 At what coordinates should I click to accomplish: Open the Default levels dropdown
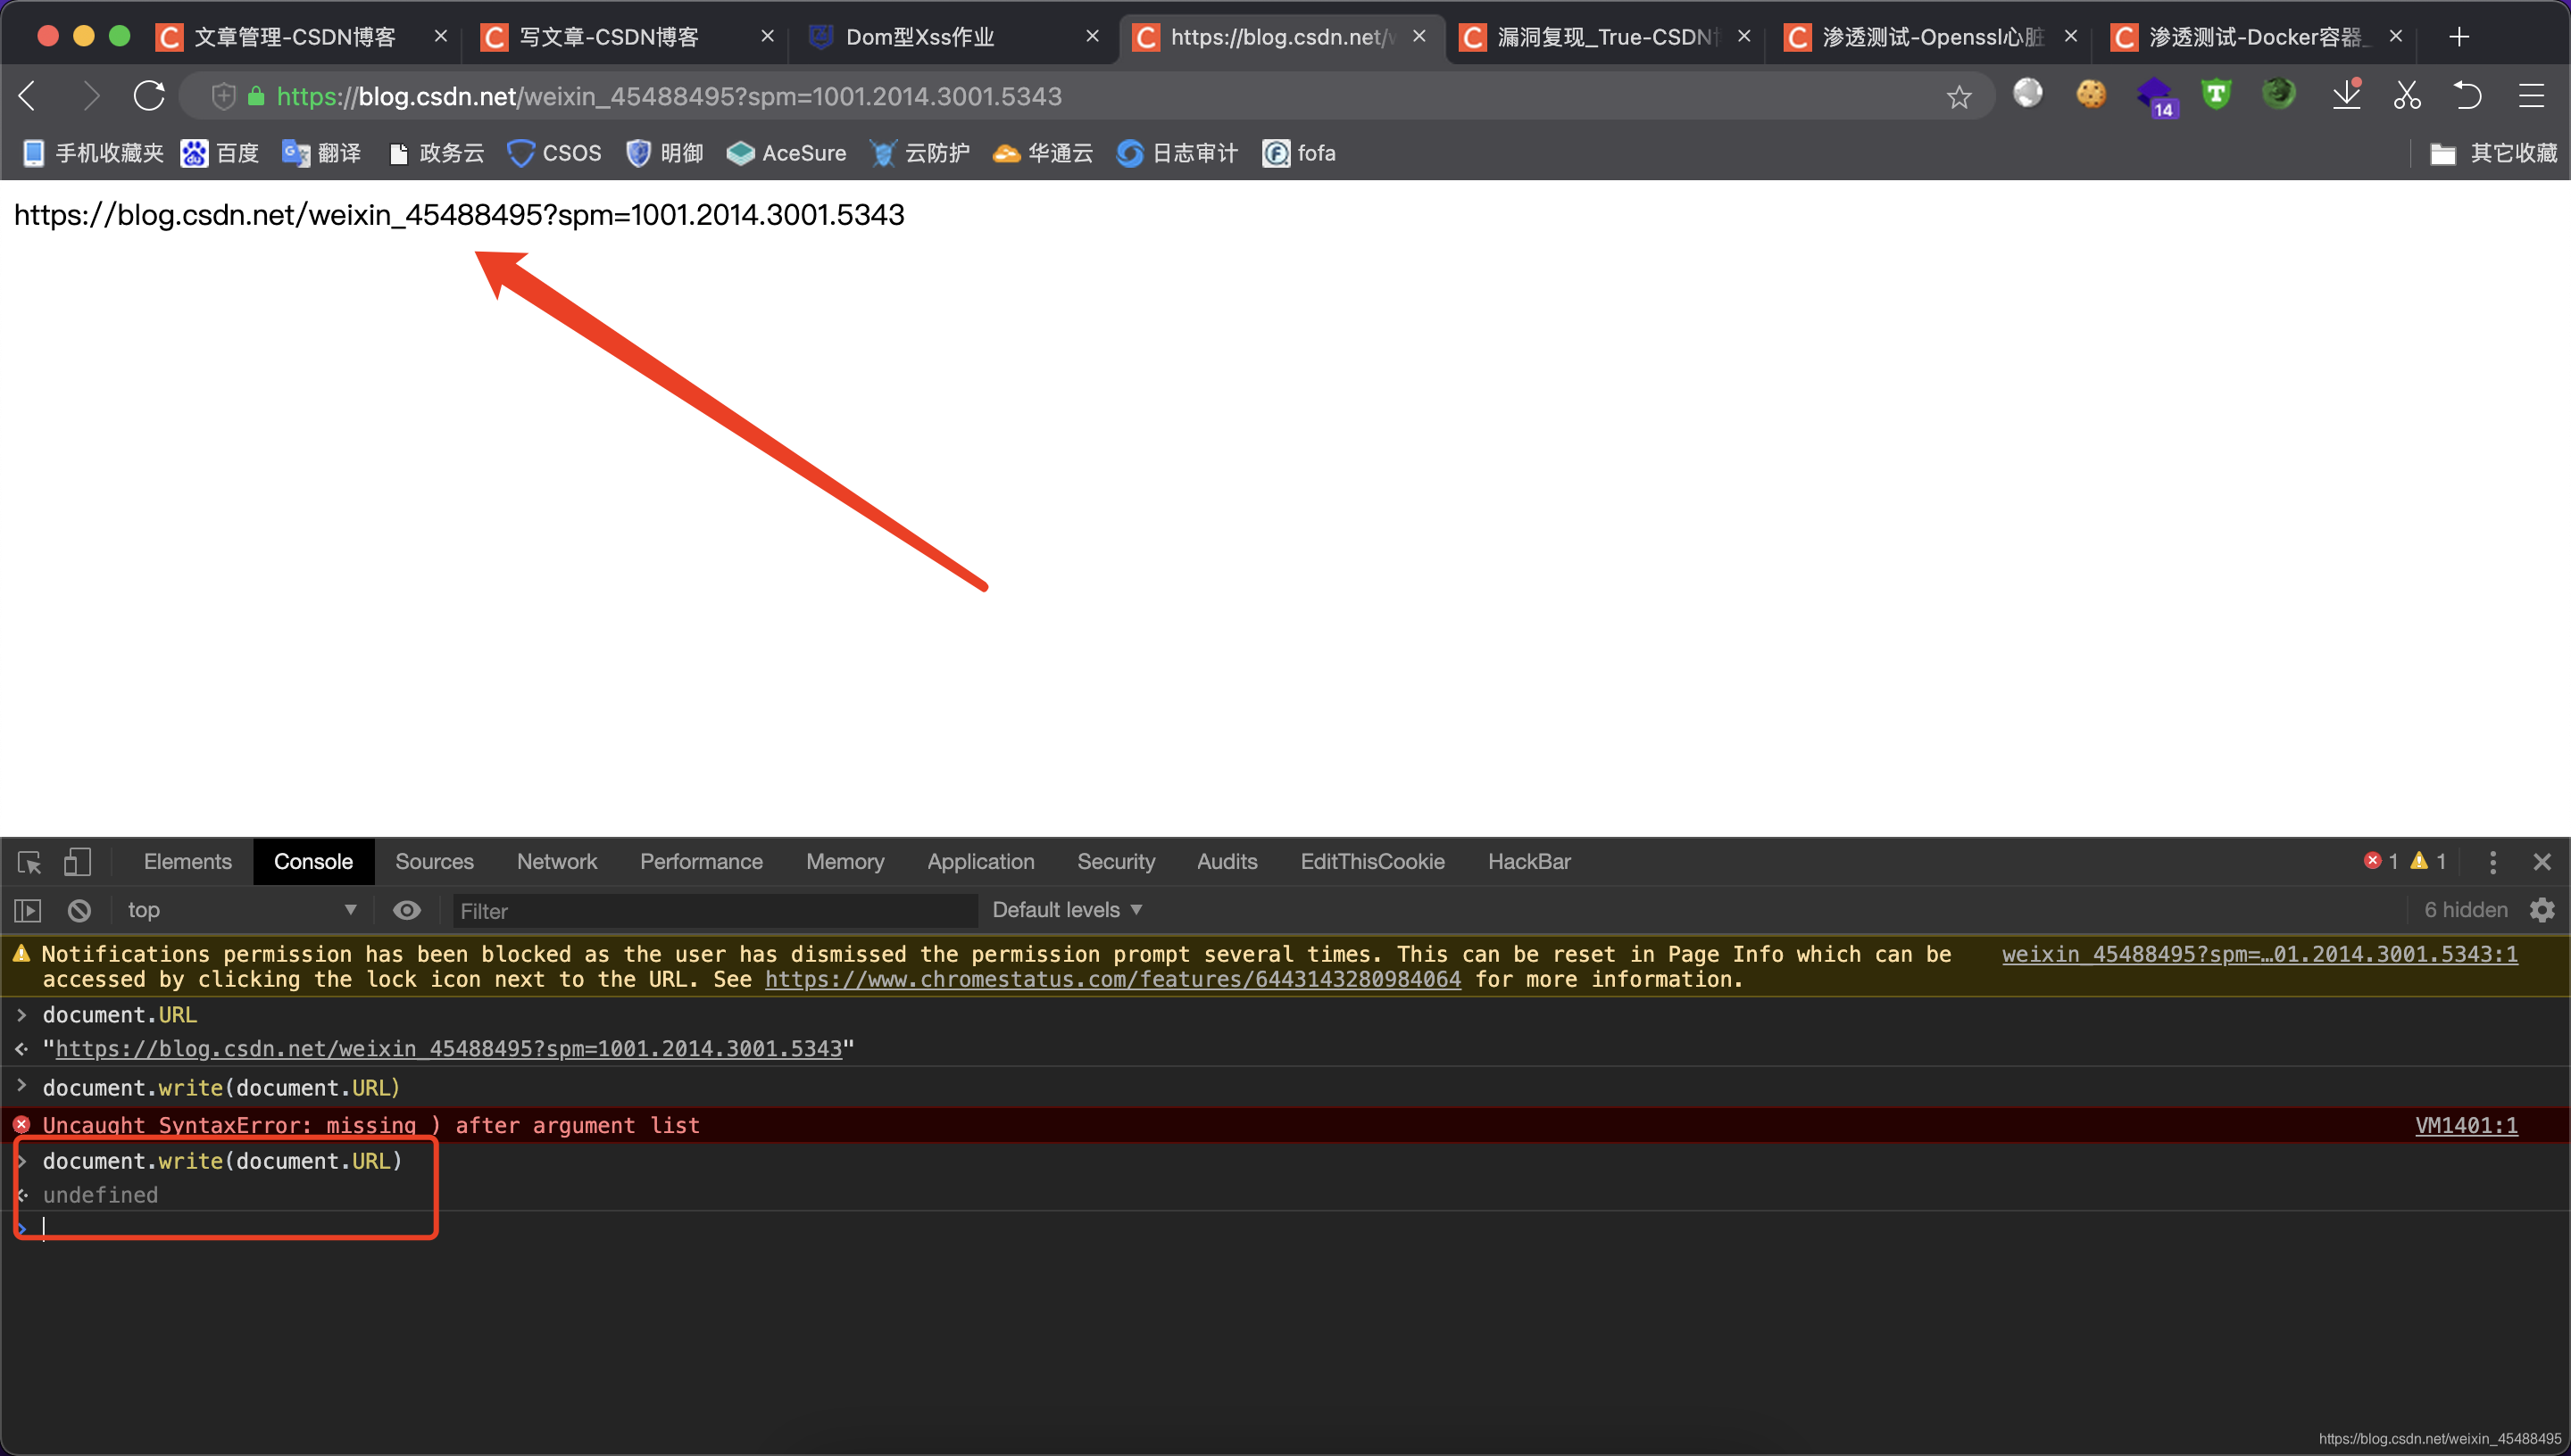tap(1067, 910)
